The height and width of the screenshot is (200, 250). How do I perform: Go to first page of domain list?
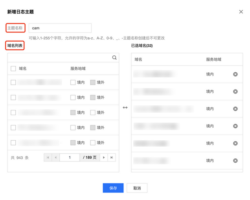(x=48, y=158)
